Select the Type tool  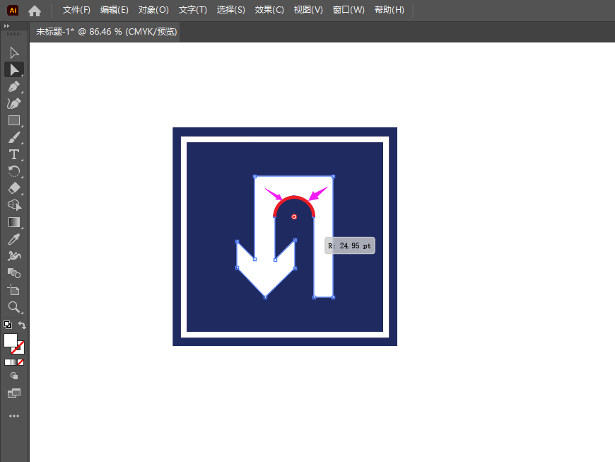(14, 154)
